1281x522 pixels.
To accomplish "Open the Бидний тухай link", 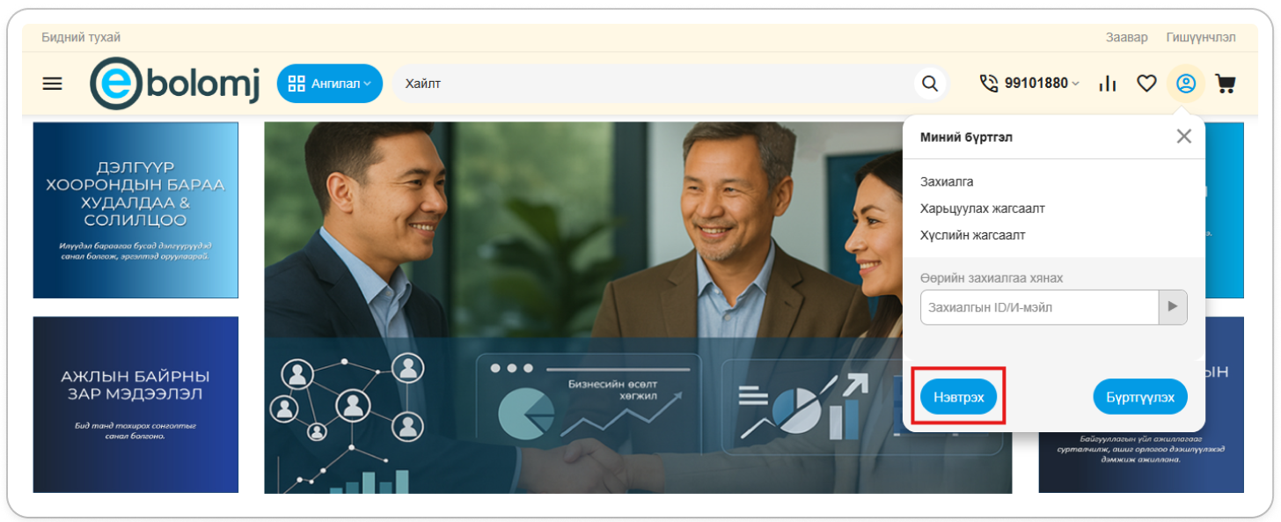I will pyautogui.click(x=81, y=37).
